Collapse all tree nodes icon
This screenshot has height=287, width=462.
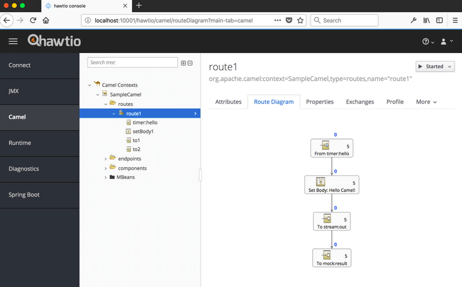pos(190,63)
